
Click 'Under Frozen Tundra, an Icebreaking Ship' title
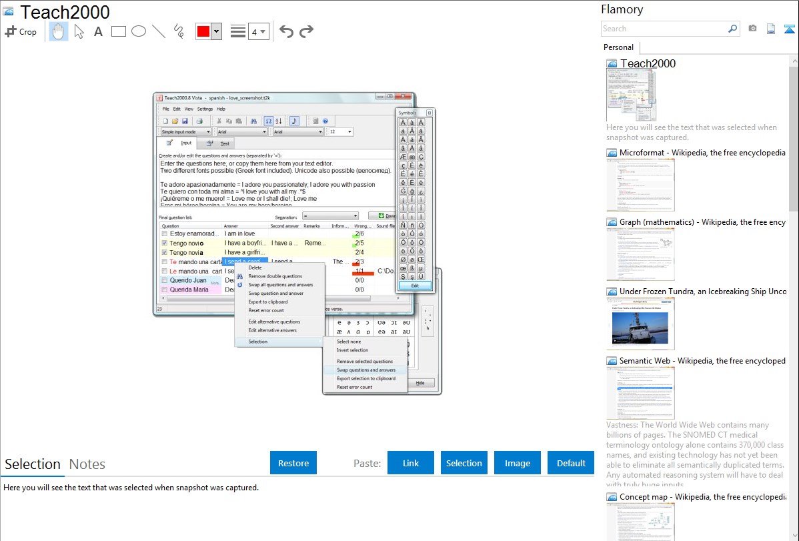(703, 292)
